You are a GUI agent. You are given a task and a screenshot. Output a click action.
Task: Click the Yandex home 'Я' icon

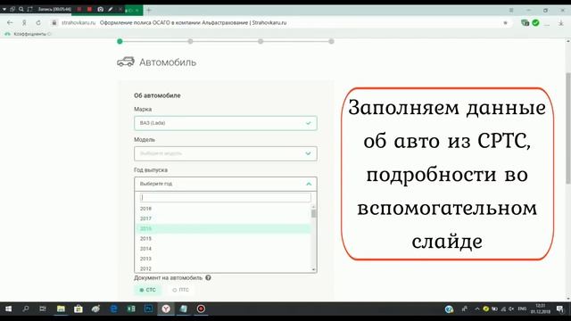point(24,22)
